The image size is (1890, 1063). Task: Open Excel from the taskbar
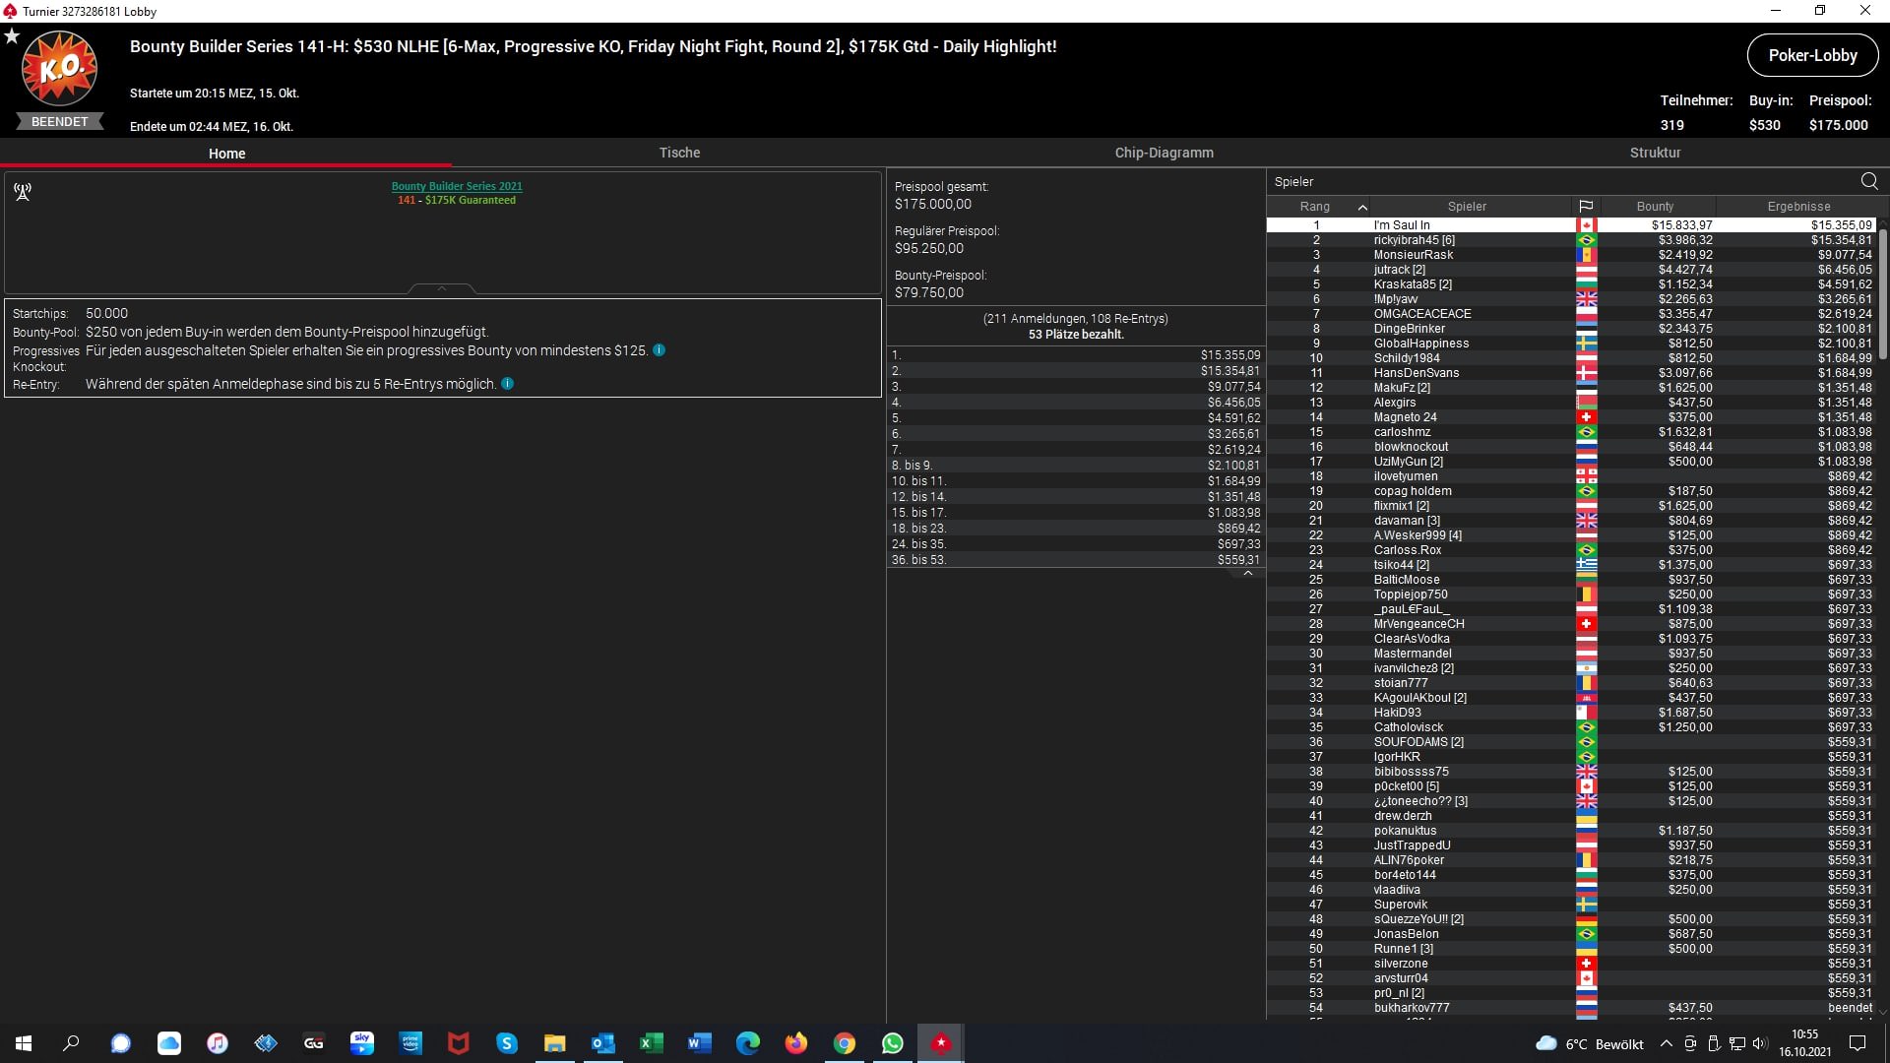click(x=651, y=1043)
